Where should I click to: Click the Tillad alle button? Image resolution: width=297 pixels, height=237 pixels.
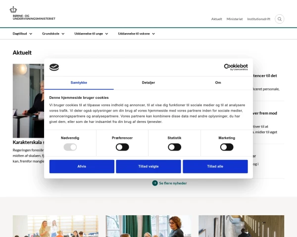click(215, 166)
